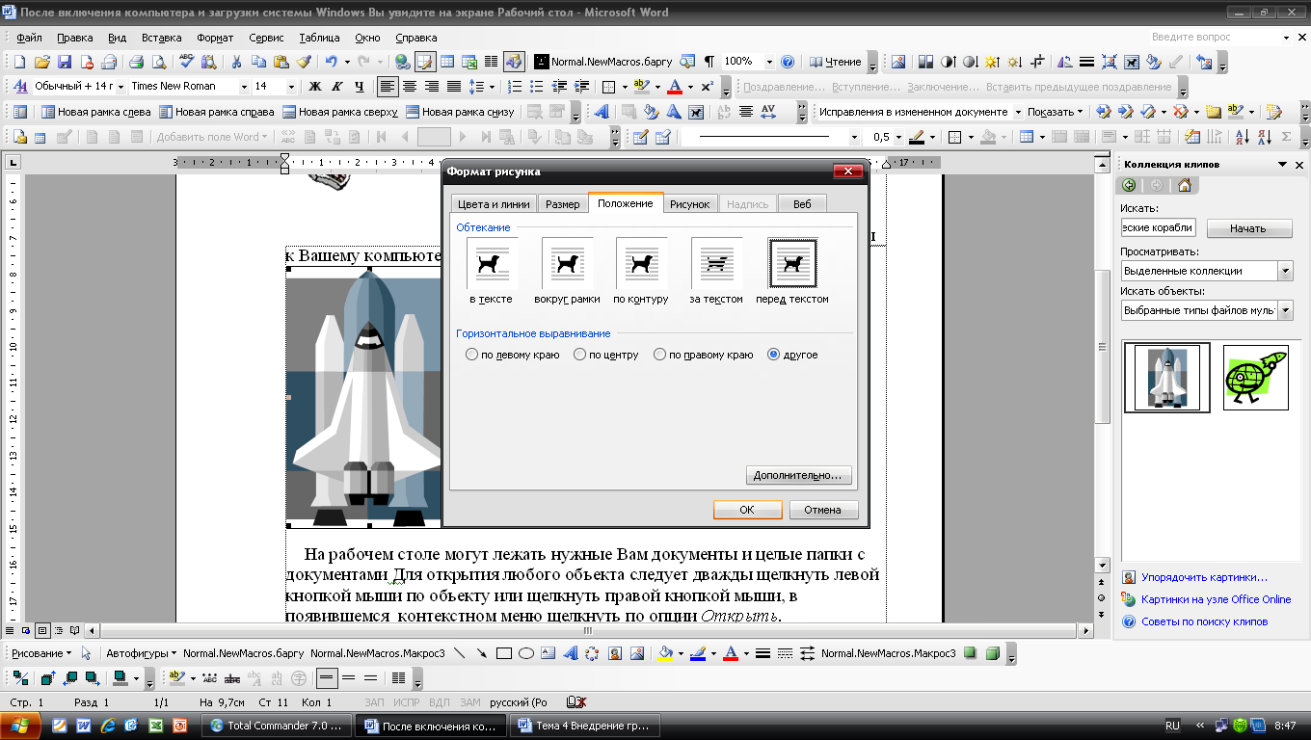Screen dimensions: 1311x740
Task: Open "Просматривать" collections dropdown
Action: 1285,271
